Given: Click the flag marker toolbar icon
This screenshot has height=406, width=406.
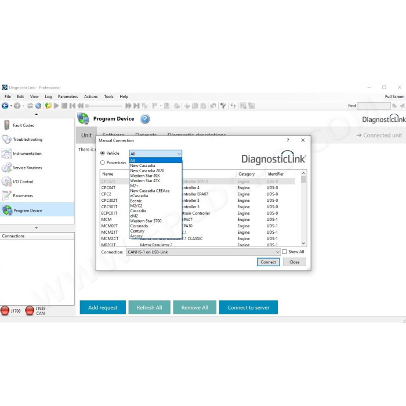Looking at the screenshot, I should pyautogui.click(x=155, y=106).
